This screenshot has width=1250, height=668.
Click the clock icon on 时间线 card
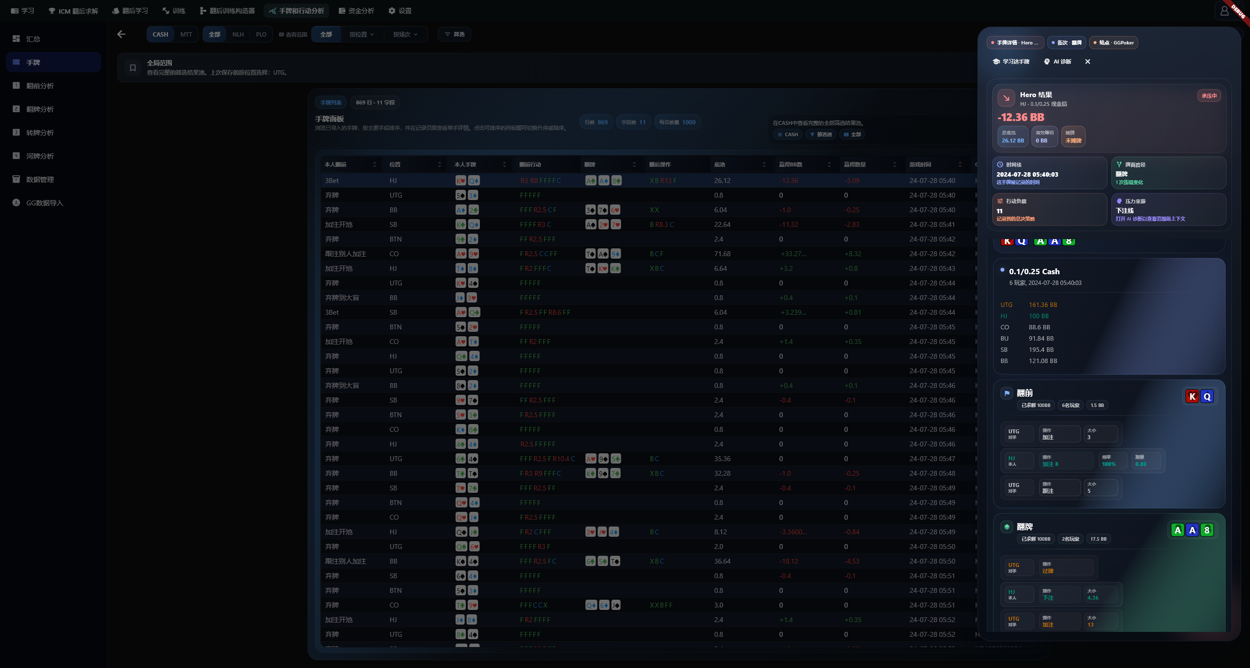(1000, 164)
